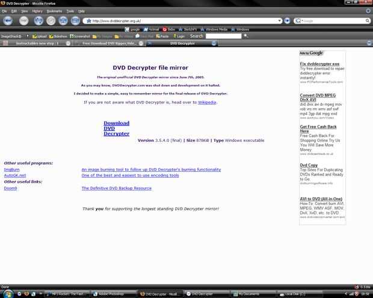Open the Edit menu
The height and width of the screenshot is (298, 373).
tap(14, 11)
